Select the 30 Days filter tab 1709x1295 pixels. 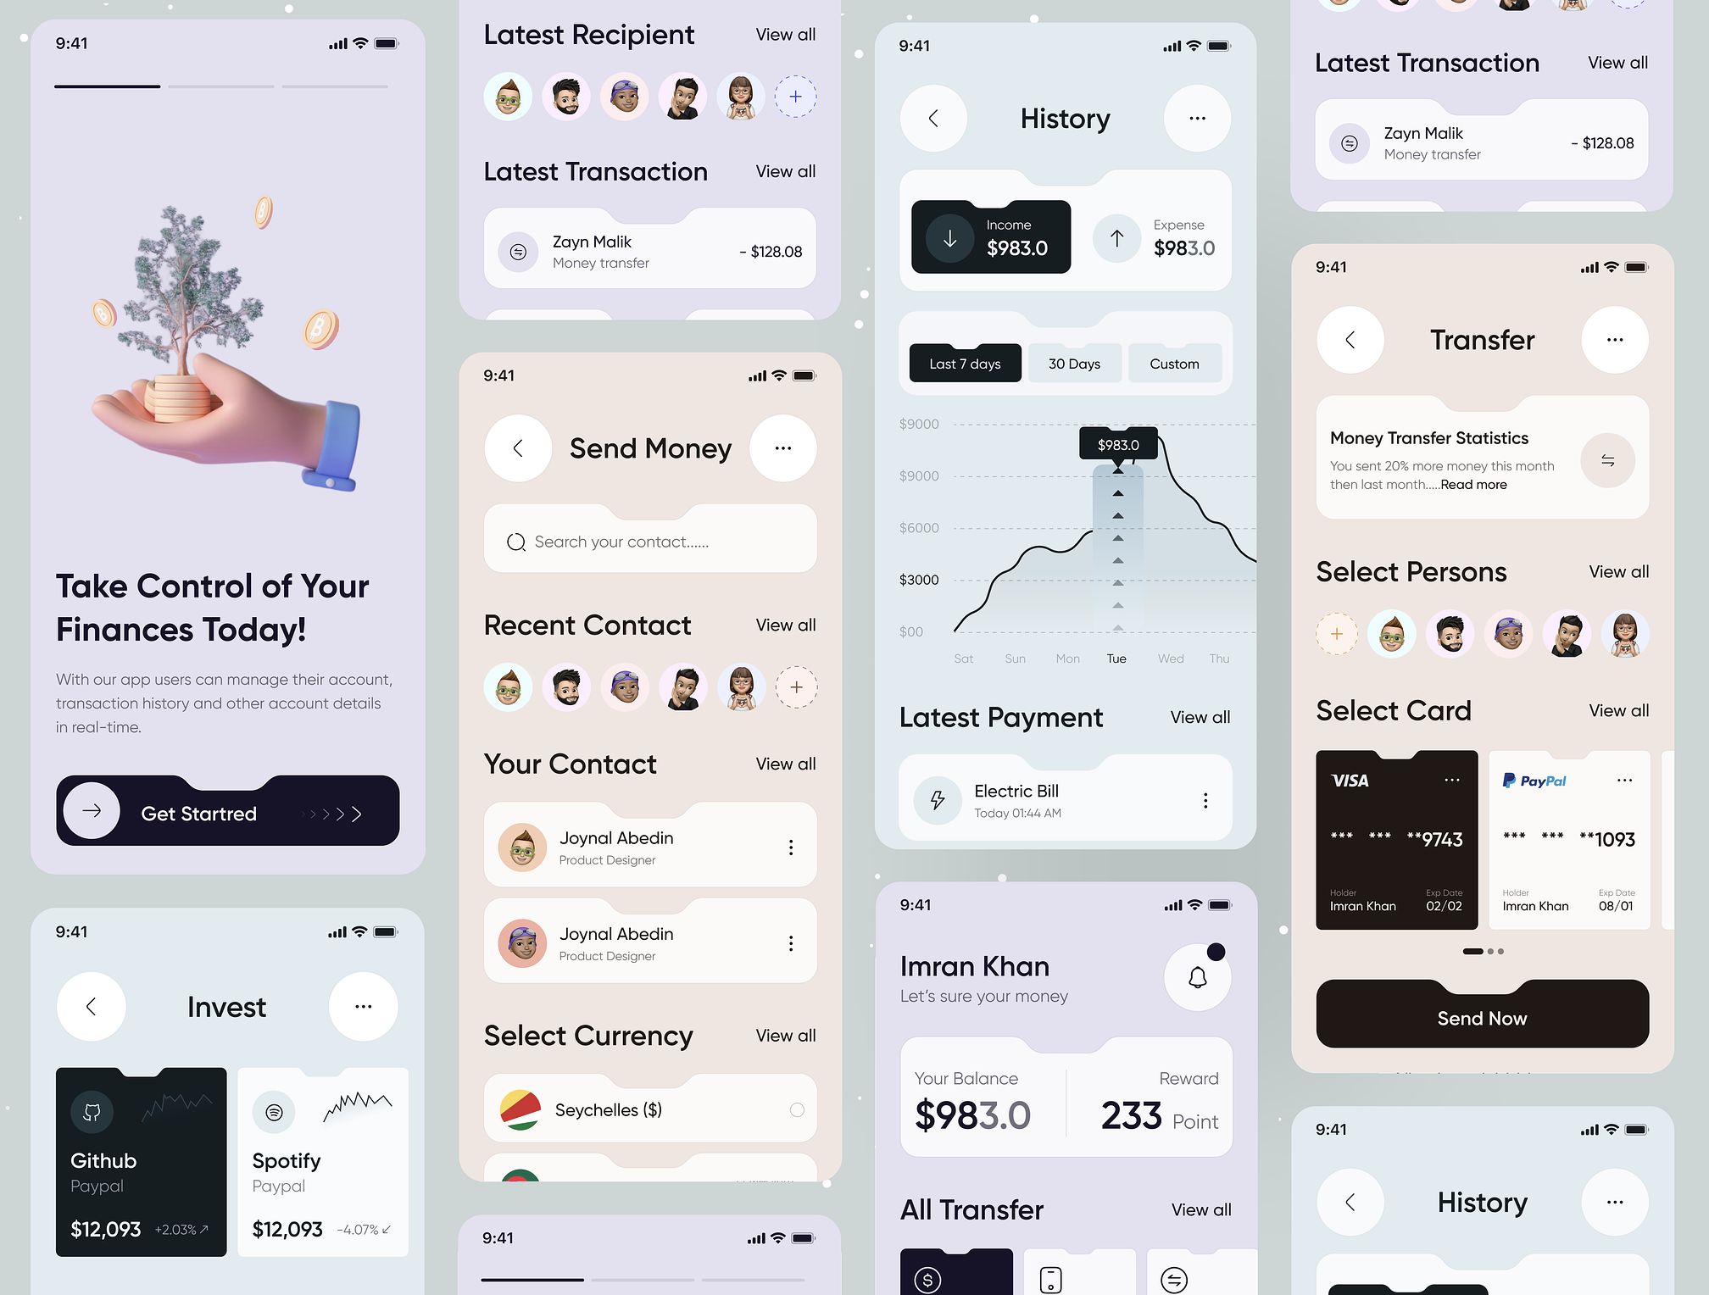[x=1072, y=364]
